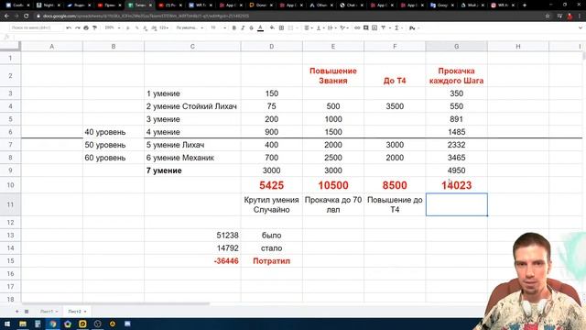
Task: Open the Calculator taskbar icon
Action: (38, 324)
